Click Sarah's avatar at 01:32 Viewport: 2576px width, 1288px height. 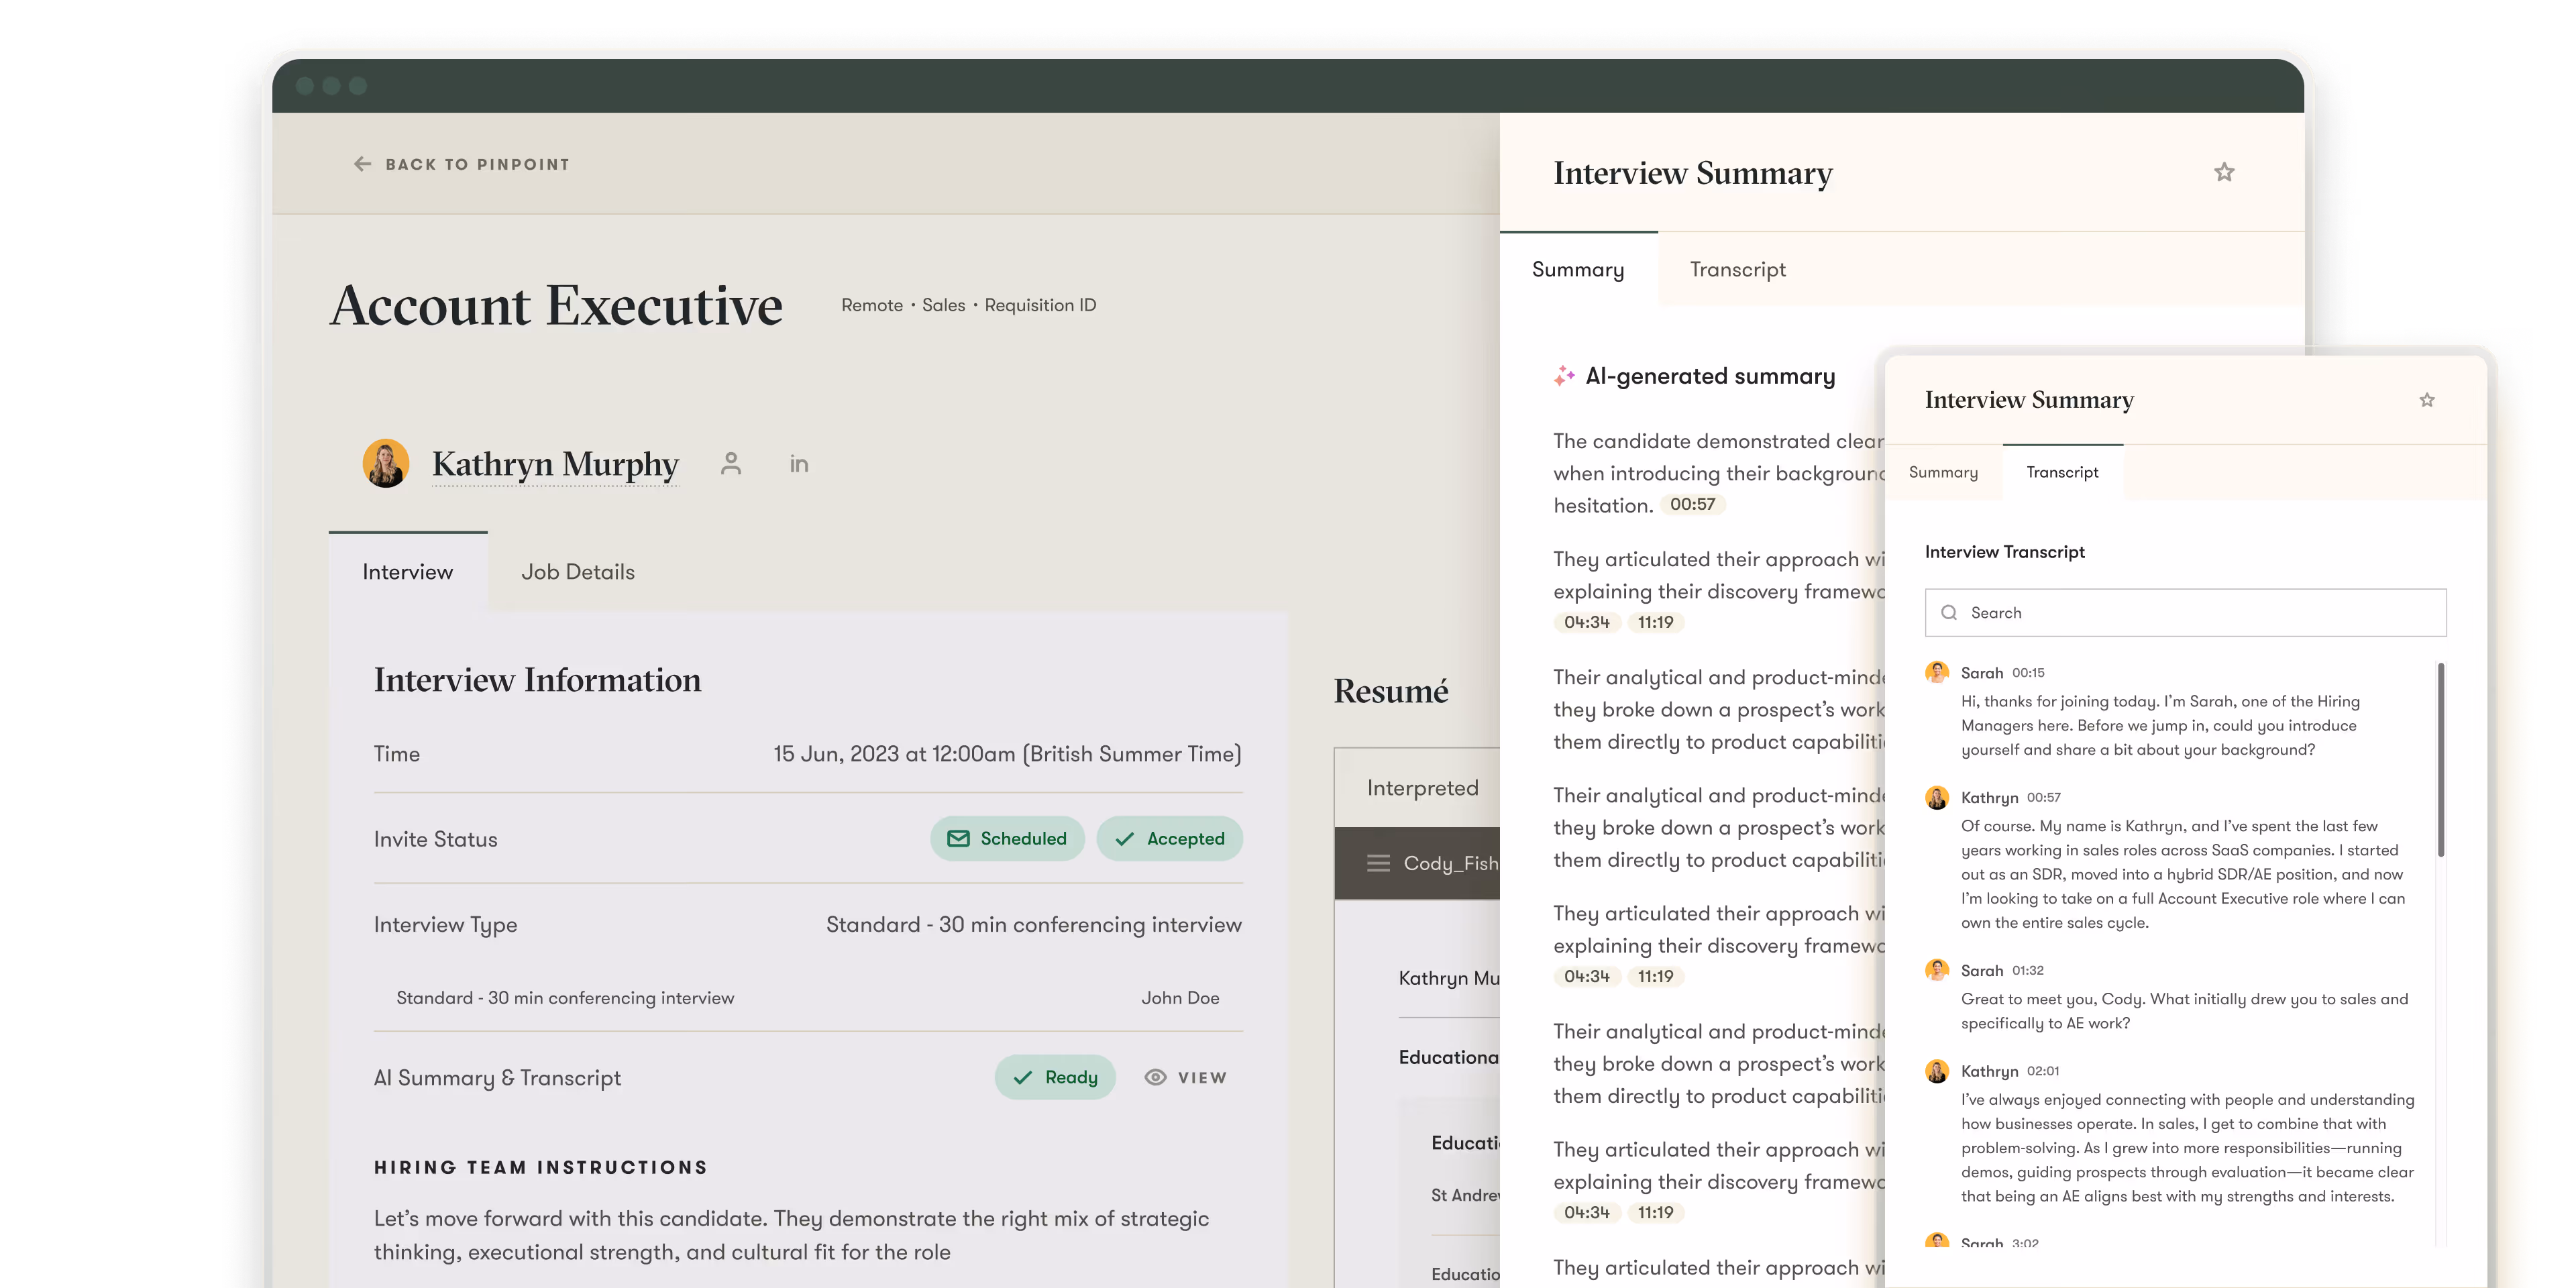point(1937,970)
